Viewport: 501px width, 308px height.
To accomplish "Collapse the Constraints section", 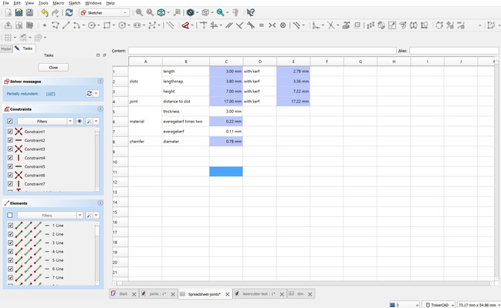I will coord(100,109).
